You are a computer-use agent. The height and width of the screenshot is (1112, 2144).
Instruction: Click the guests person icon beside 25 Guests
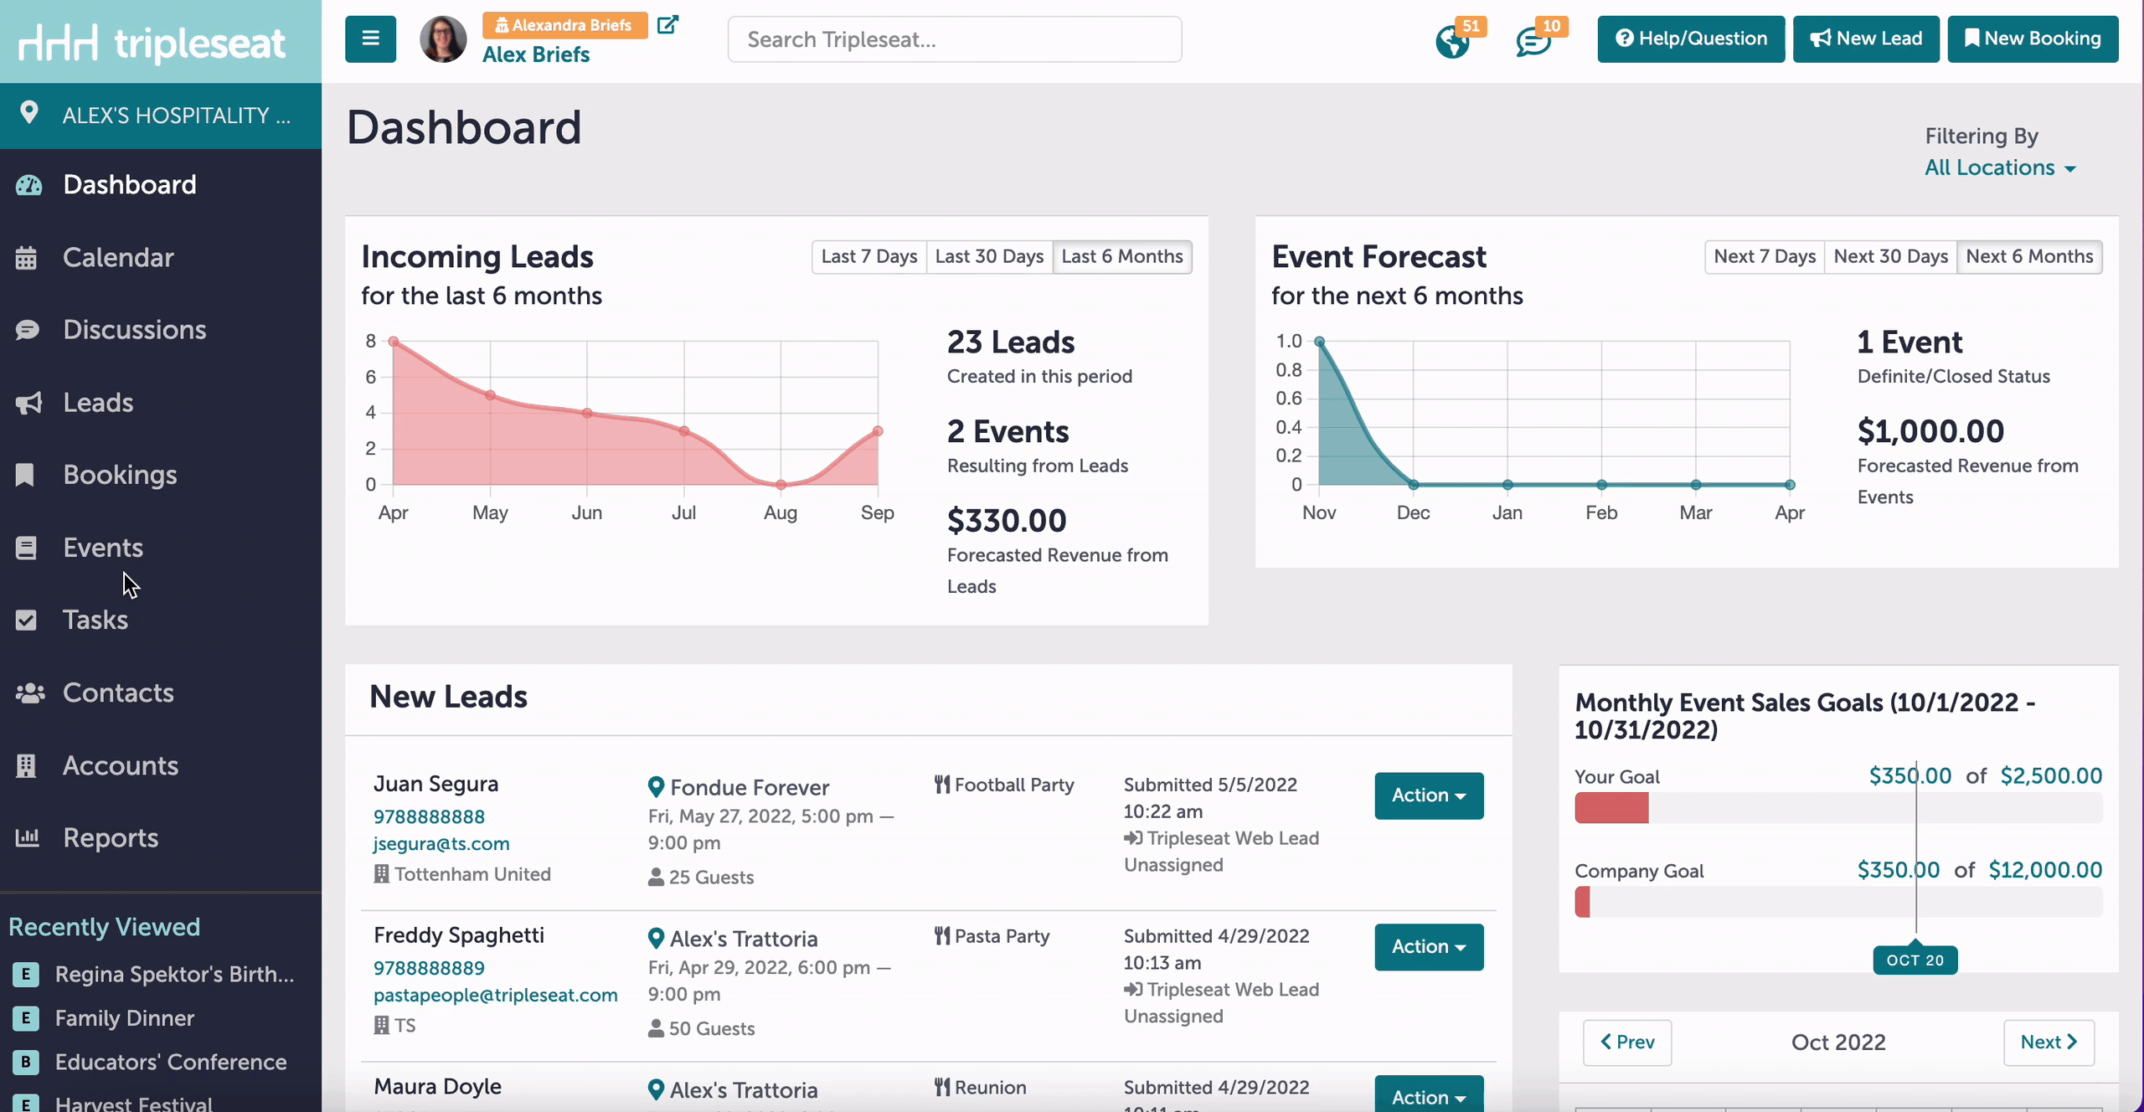click(x=656, y=878)
